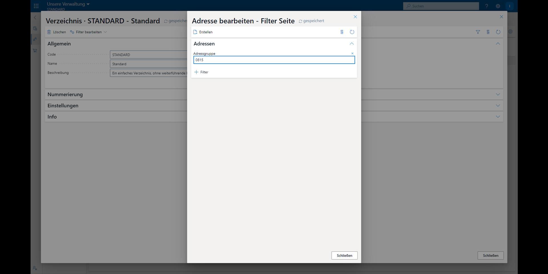Viewport: 548px width, 274px height.
Task: Click the shopping cart icon in the sidebar
Action: coord(35,51)
